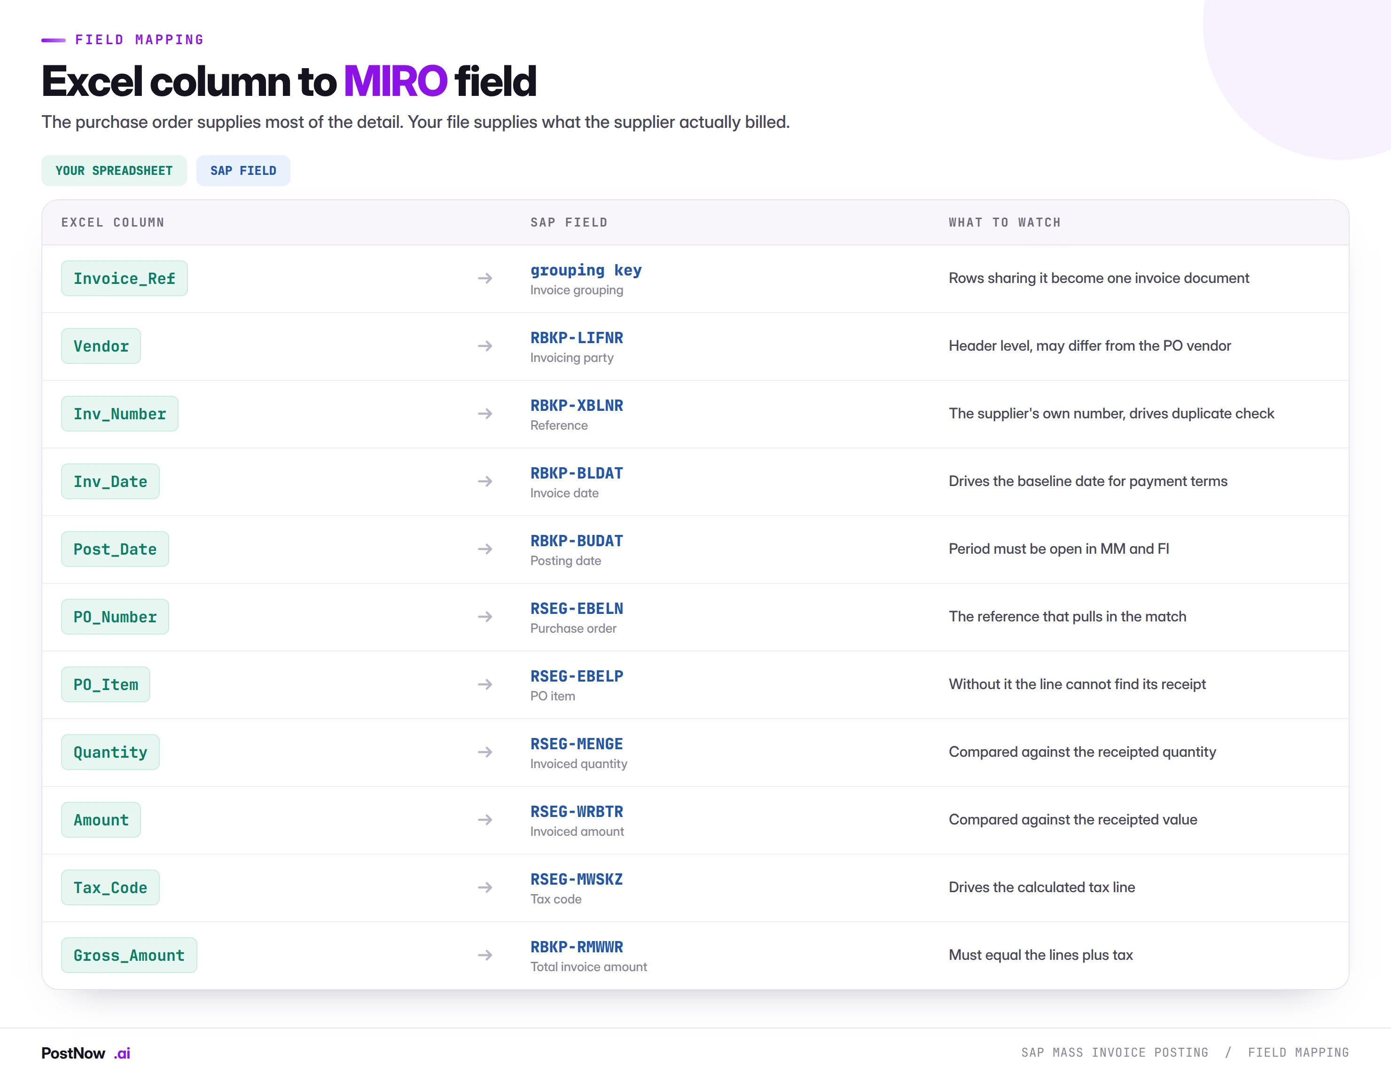1391x1083 pixels.
Task: Click the Quantity column chip
Action: click(x=110, y=753)
